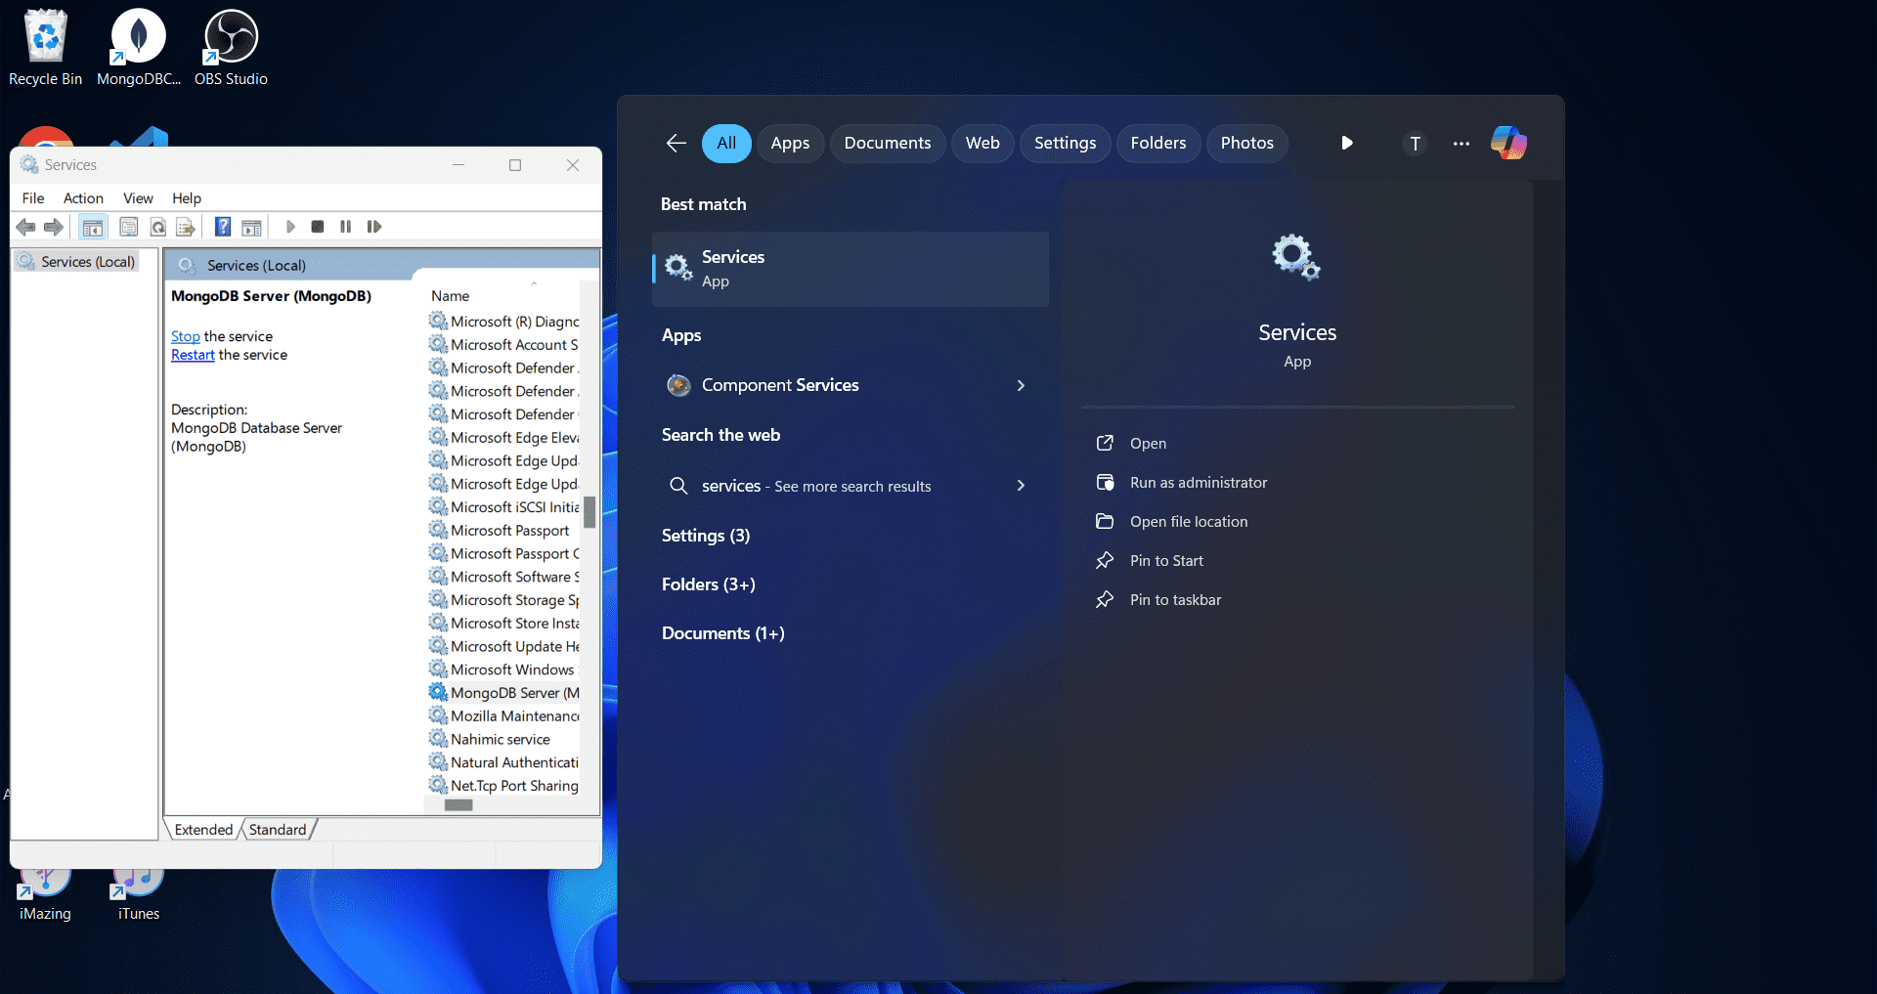This screenshot has width=1877, height=994.
Task: Restart the service using the toolbar icon
Action: tap(373, 227)
